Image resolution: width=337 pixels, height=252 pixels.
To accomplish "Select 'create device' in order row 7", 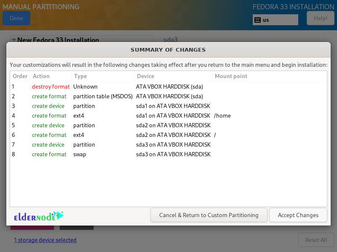I will pyautogui.click(x=48, y=144).
